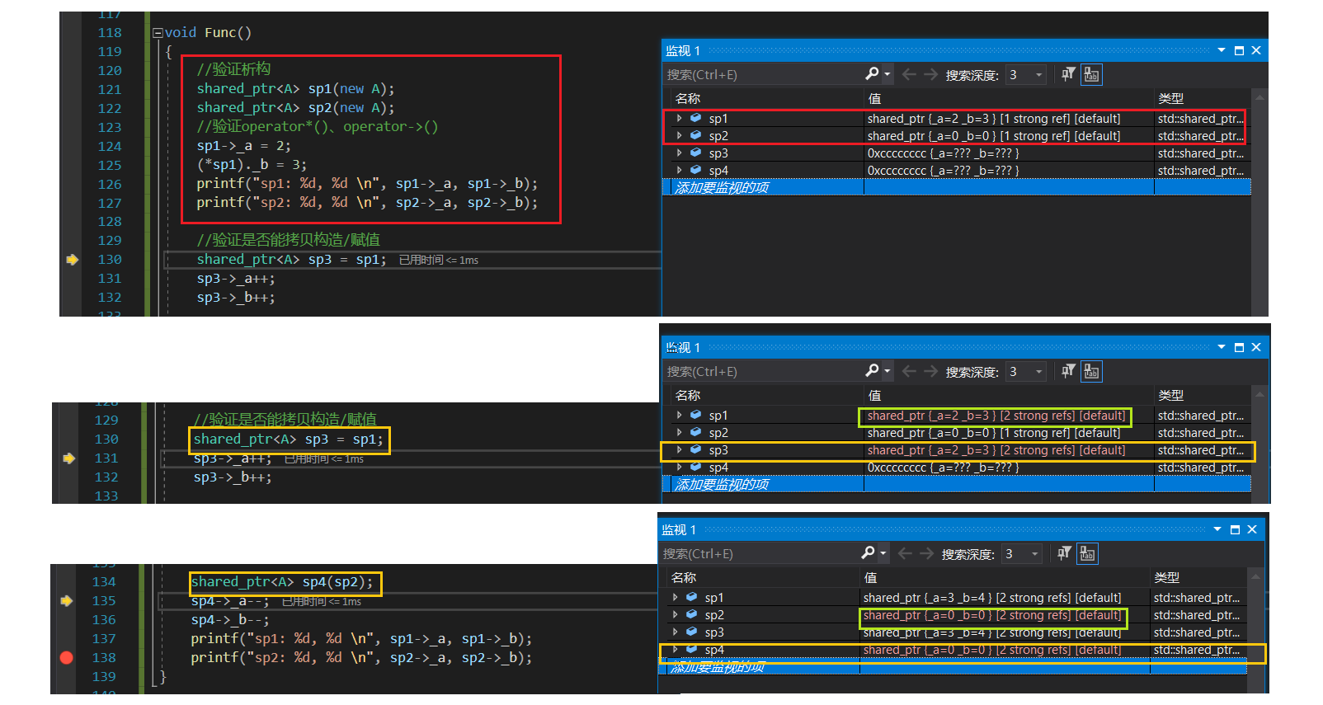
Task: Click the back arrow in the top Watch 1 toolbar
Action: [x=909, y=74]
